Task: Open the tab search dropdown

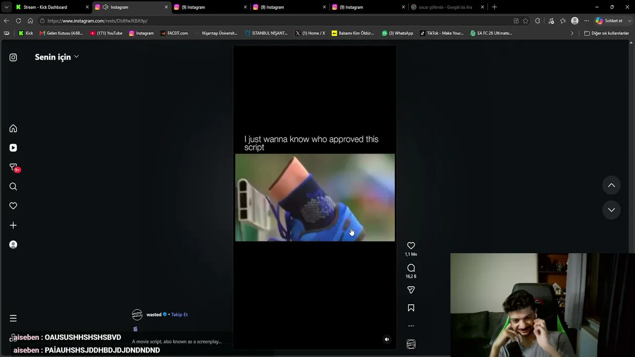Action: point(6,7)
